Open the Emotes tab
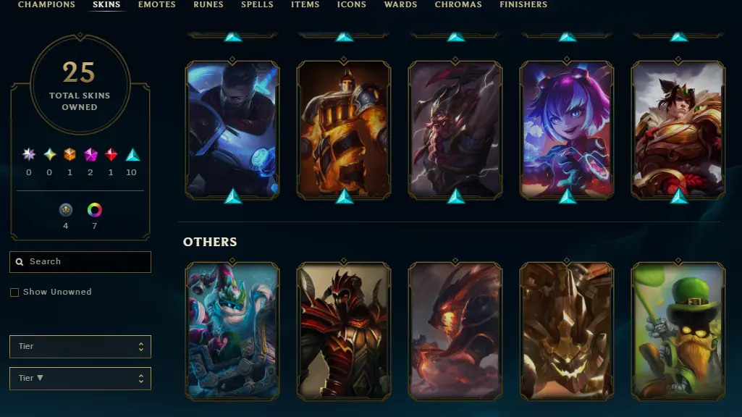The height and width of the screenshot is (417, 742). pyautogui.click(x=156, y=5)
